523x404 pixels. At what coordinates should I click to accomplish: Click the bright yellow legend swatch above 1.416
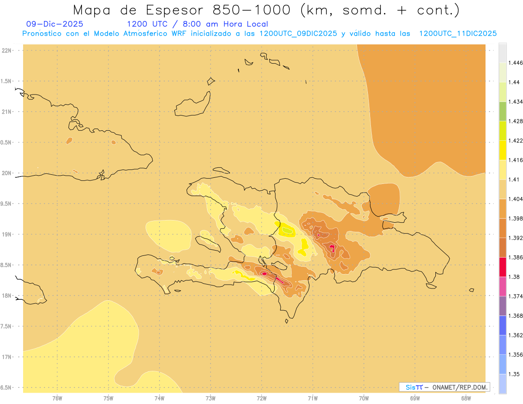point(503,150)
